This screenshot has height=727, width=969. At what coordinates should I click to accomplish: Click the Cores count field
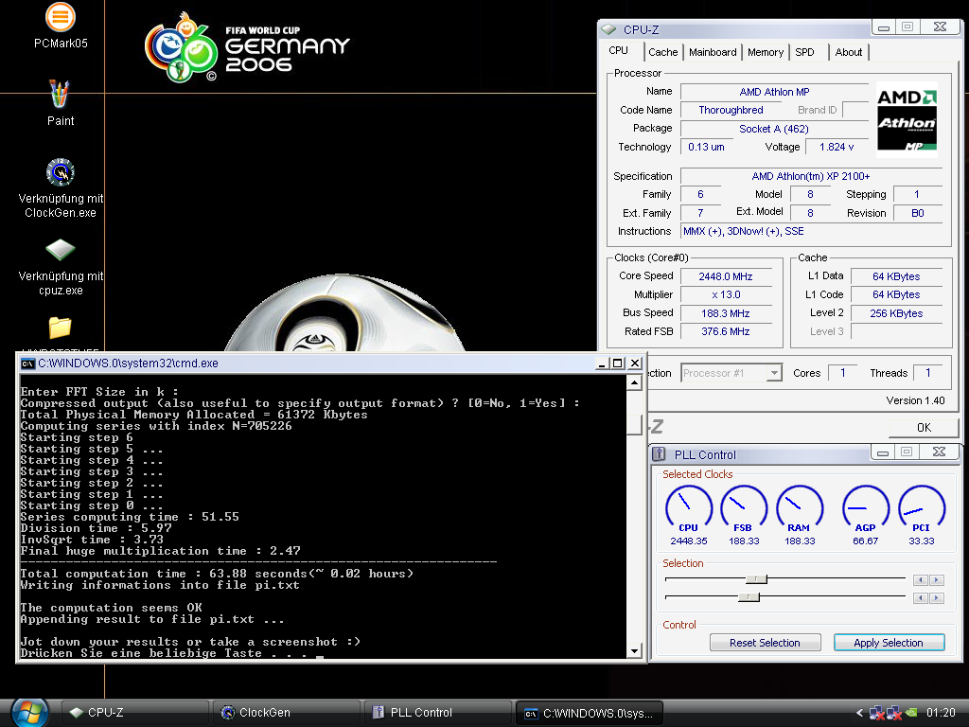pos(843,373)
